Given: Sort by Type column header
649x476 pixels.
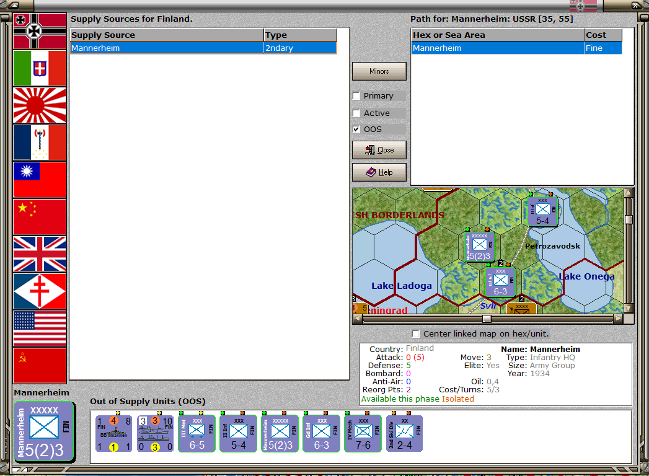Looking at the screenshot, I should [x=301, y=35].
